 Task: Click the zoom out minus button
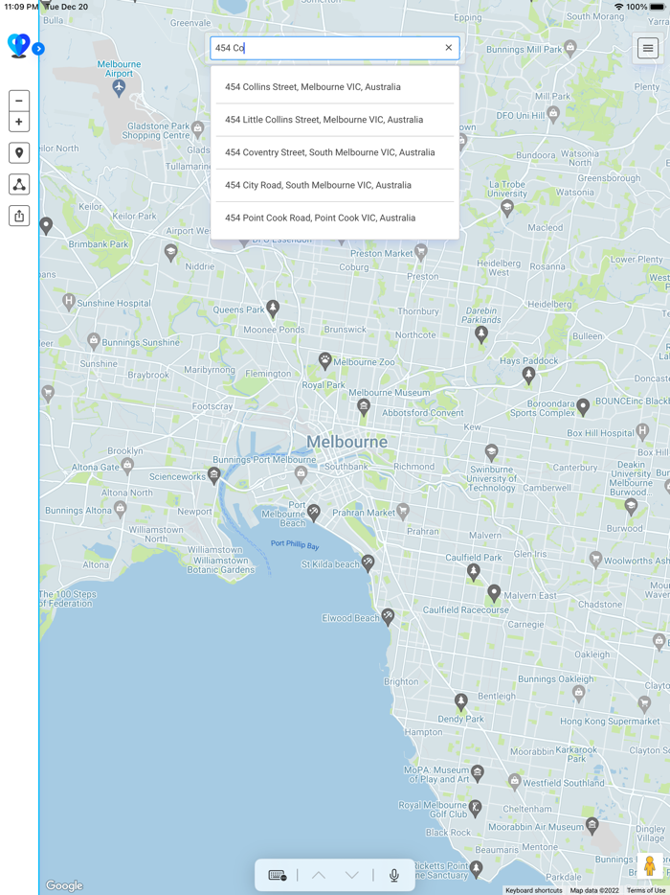click(x=19, y=101)
